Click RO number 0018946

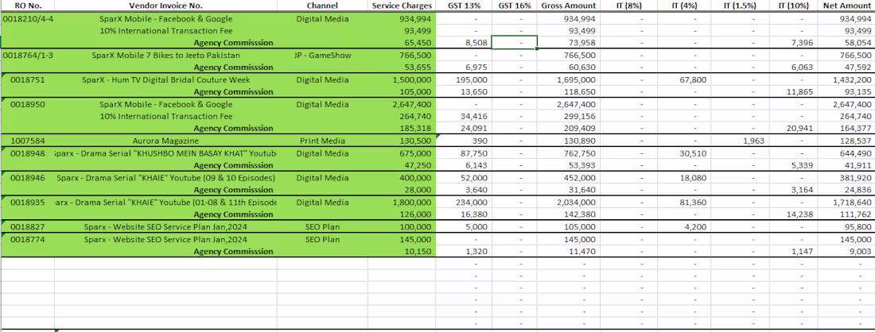(x=27, y=178)
